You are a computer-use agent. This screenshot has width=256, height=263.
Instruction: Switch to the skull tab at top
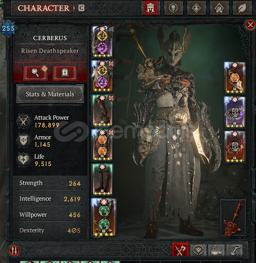pyautogui.click(x=173, y=8)
